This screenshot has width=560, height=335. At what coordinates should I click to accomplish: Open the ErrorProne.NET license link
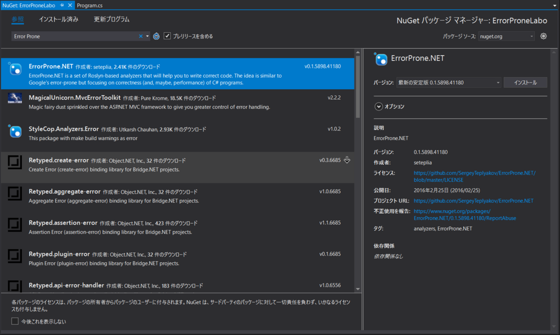(x=474, y=176)
